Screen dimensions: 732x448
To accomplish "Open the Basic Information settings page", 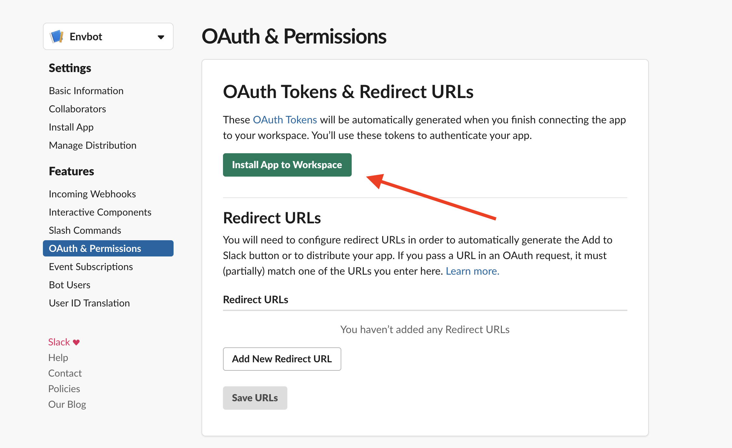I will (x=86, y=91).
